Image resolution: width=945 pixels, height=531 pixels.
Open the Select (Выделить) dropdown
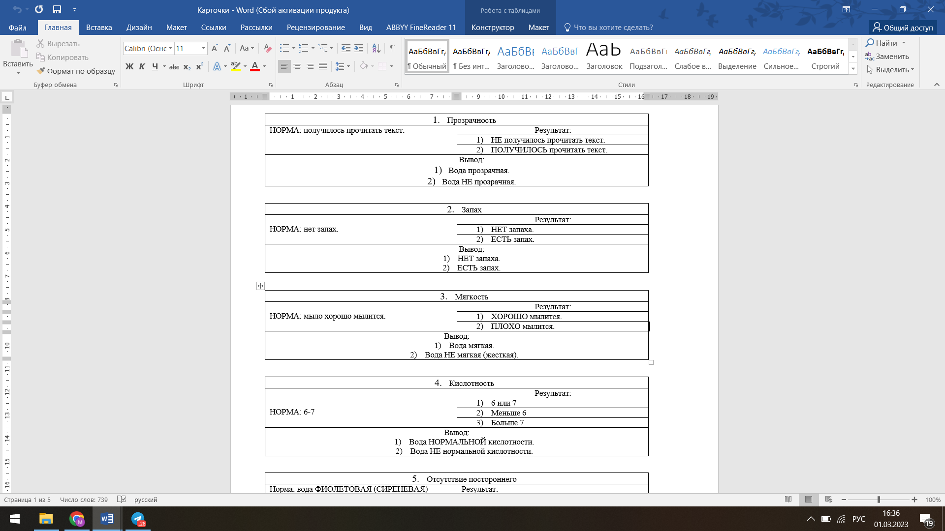click(890, 70)
